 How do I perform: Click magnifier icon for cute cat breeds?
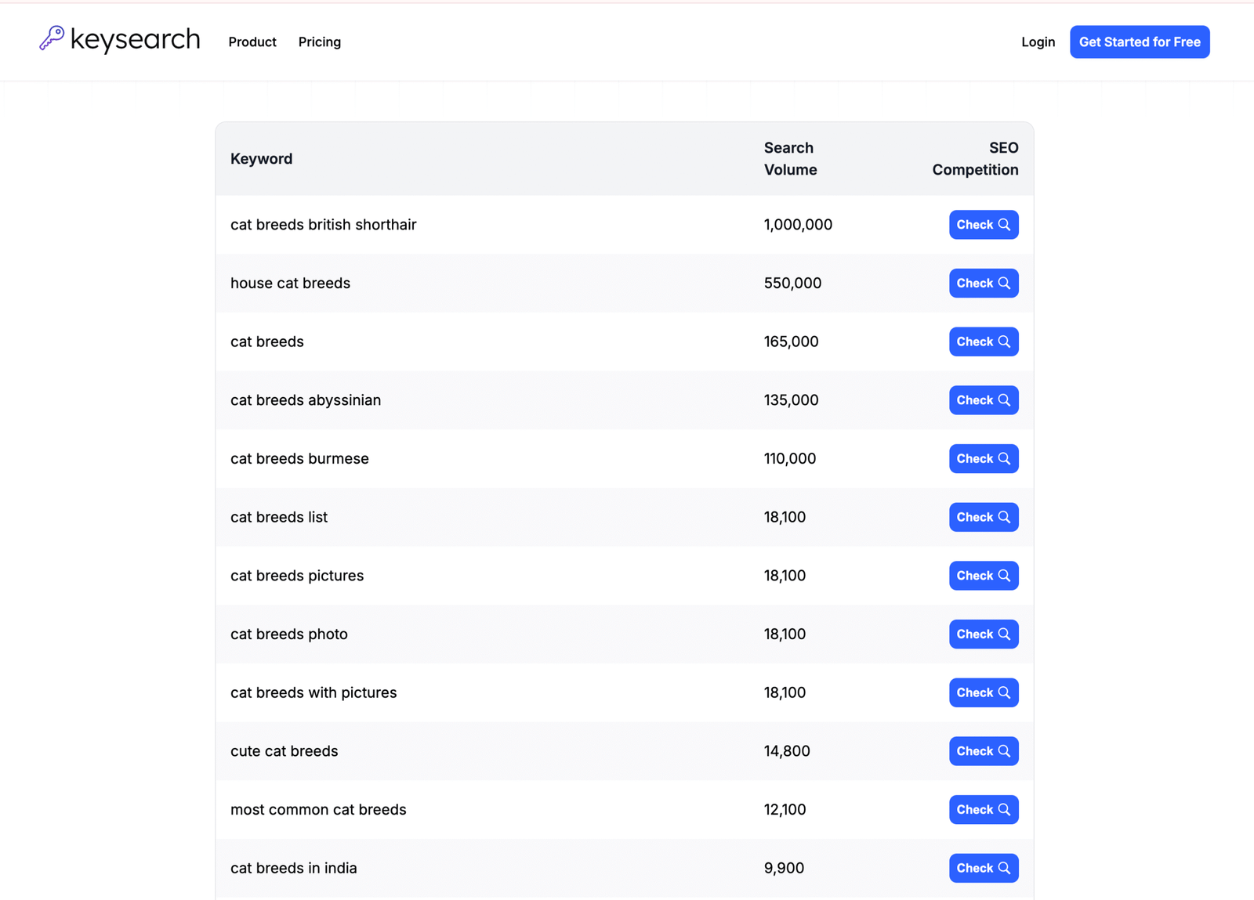[1004, 751]
